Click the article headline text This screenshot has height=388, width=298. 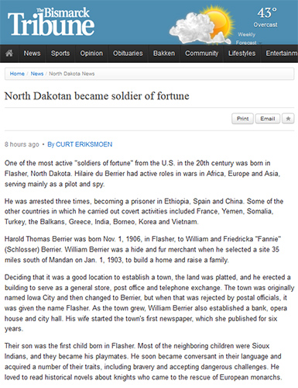97,96
